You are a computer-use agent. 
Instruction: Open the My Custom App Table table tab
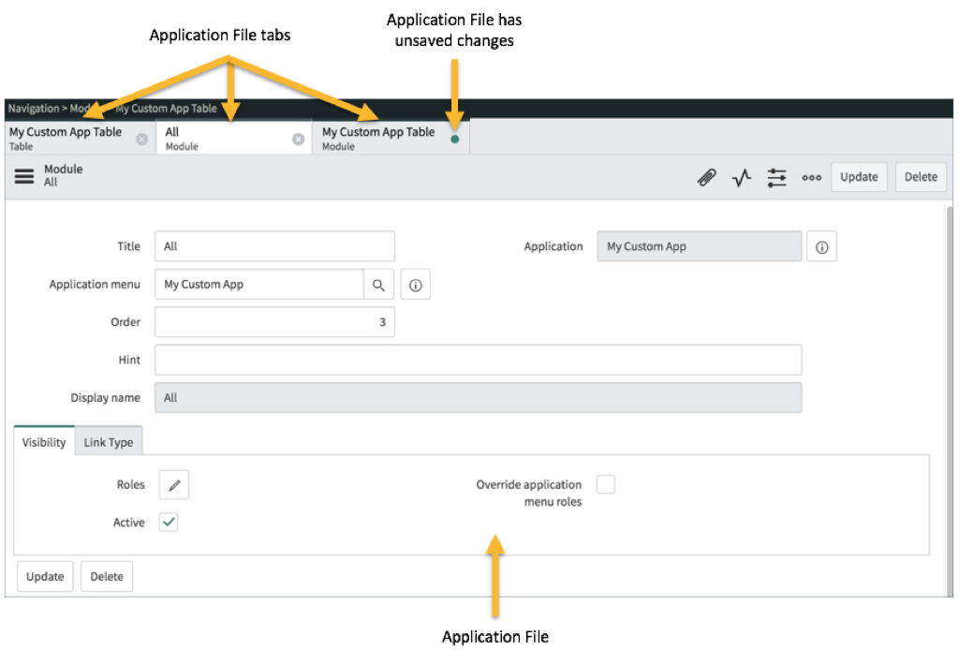click(x=66, y=137)
